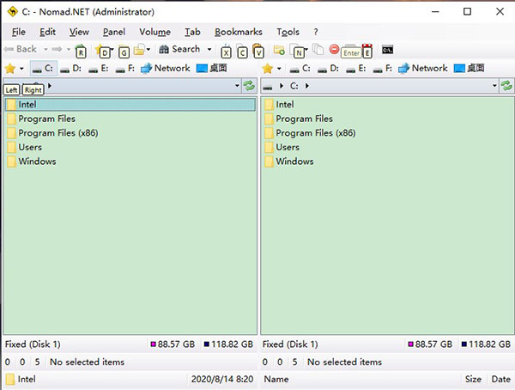Refresh the left panel with green arrows
Viewport: 515px width, 390px height.
[x=249, y=86]
